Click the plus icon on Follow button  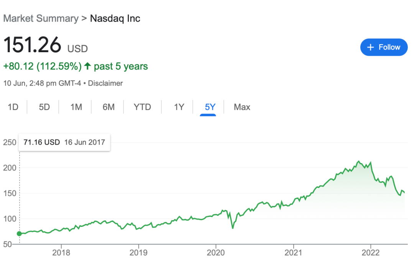pos(370,47)
